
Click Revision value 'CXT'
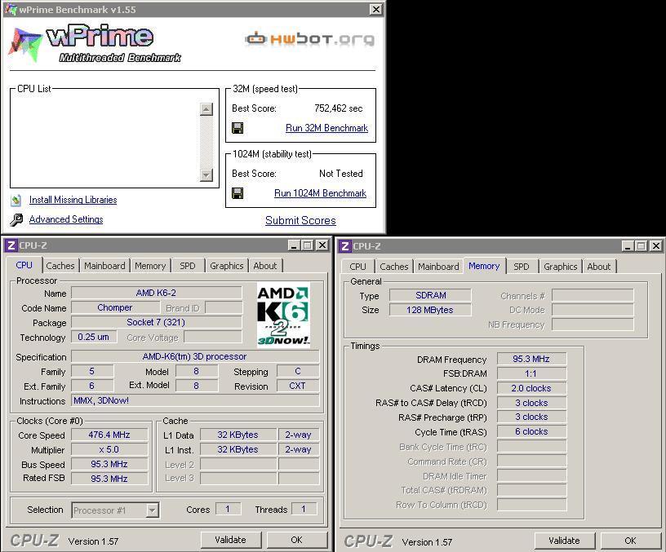[x=297, y=386]
